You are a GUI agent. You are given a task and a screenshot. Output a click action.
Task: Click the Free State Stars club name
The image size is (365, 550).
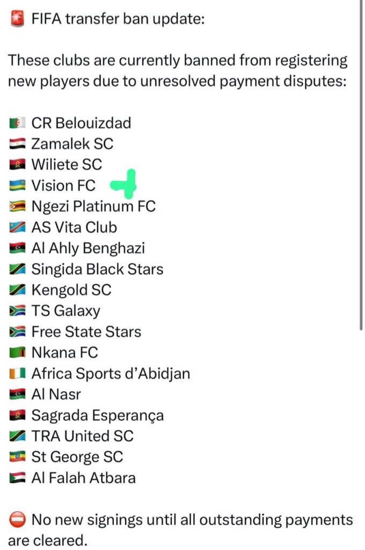[x=86, y=332]
